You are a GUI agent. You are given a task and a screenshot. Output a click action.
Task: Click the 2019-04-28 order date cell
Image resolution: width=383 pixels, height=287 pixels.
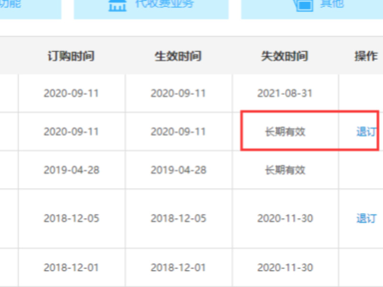[x=71, y=170]
